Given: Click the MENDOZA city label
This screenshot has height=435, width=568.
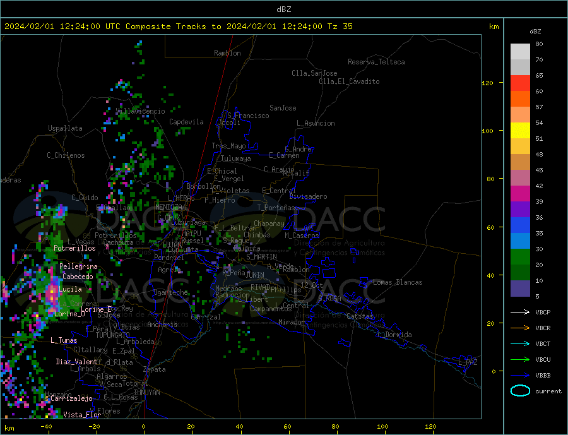Looking at the screenshot, I should pyautogui.click(x=169, y=207).
